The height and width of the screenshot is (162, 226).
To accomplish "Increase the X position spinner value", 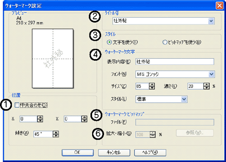I will coord(40,117).
